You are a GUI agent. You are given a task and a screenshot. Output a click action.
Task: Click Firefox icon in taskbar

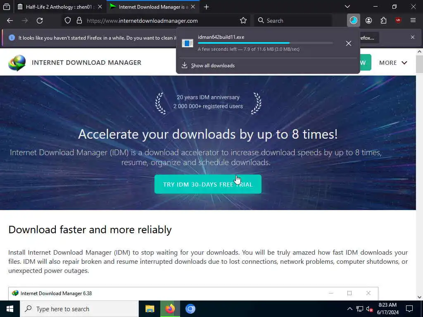(170, 309)
